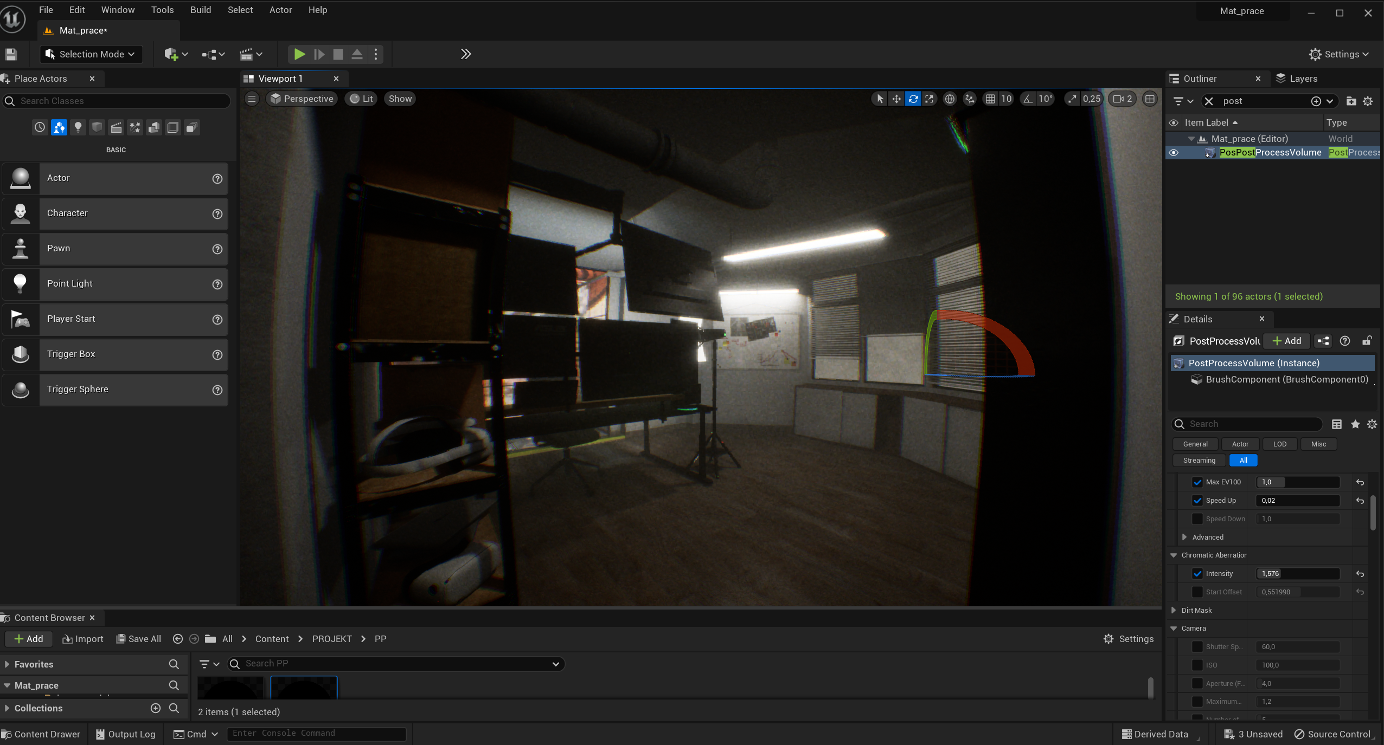Expand the Dirt Mask section
Viewport: 1384px width, 745px height.
pos(1174,611)
